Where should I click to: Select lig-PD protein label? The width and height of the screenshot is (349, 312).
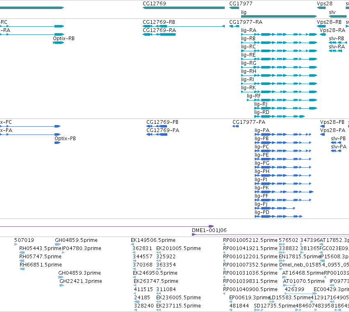point(262,212)
